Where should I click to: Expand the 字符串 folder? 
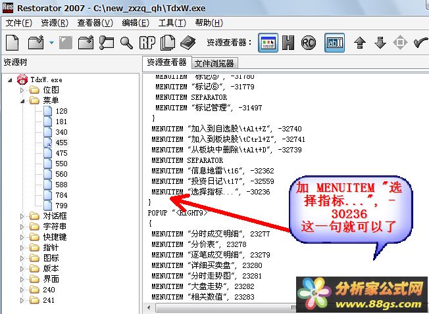click(x=22, y=227)
